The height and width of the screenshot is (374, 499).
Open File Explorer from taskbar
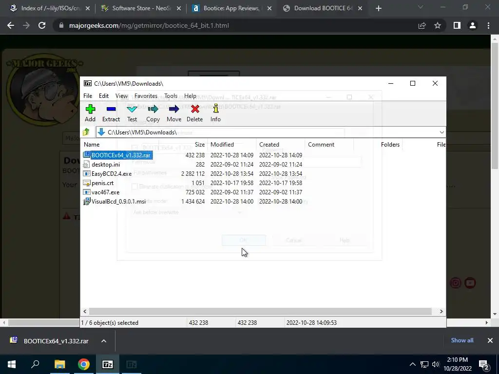59,364
